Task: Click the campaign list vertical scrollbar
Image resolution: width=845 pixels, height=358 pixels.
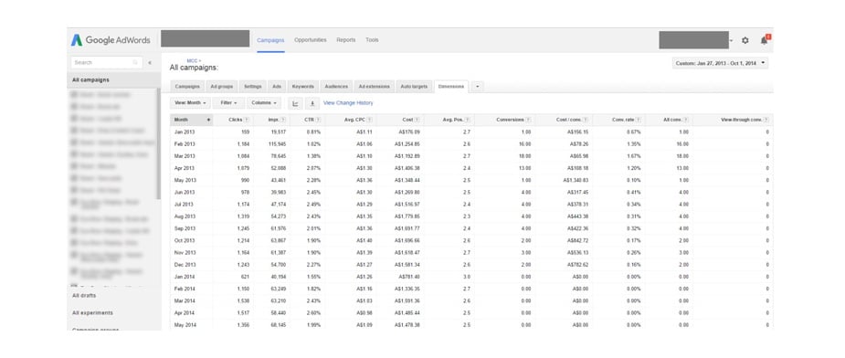Action: 158,143
